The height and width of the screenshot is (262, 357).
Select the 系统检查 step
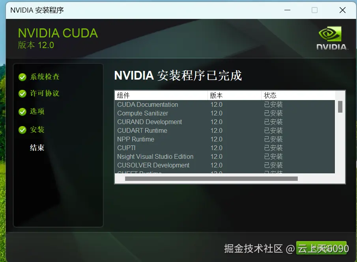pos(45,77)
